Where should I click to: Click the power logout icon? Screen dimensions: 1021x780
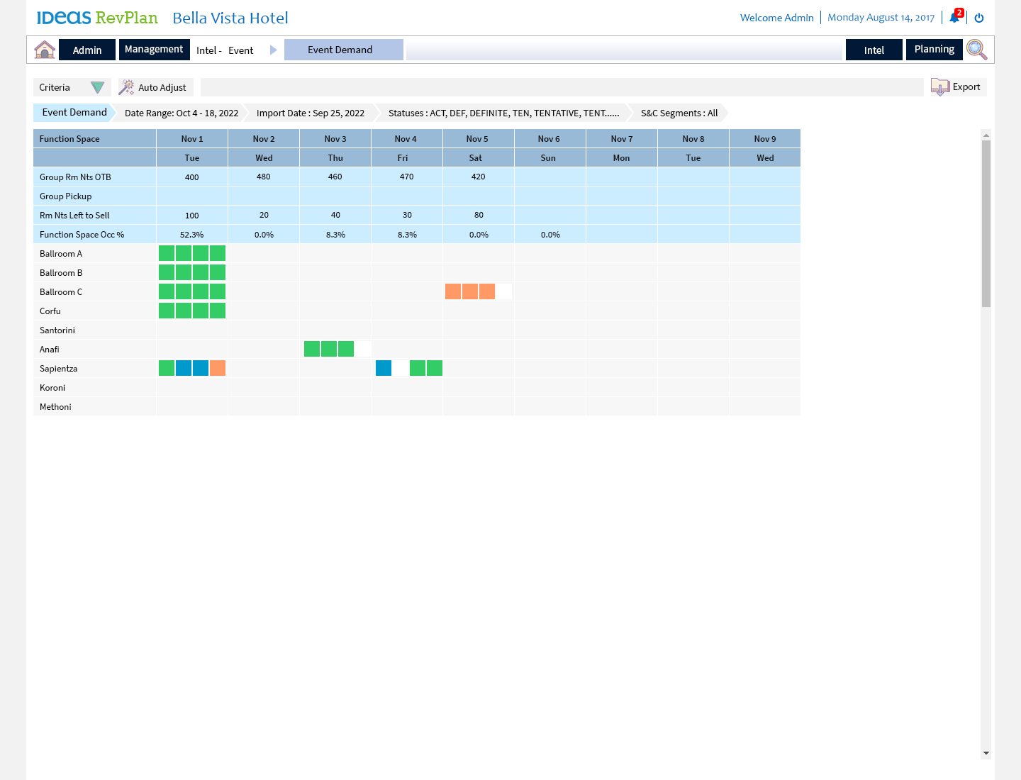pyautogui.click(x=979, y=18)
